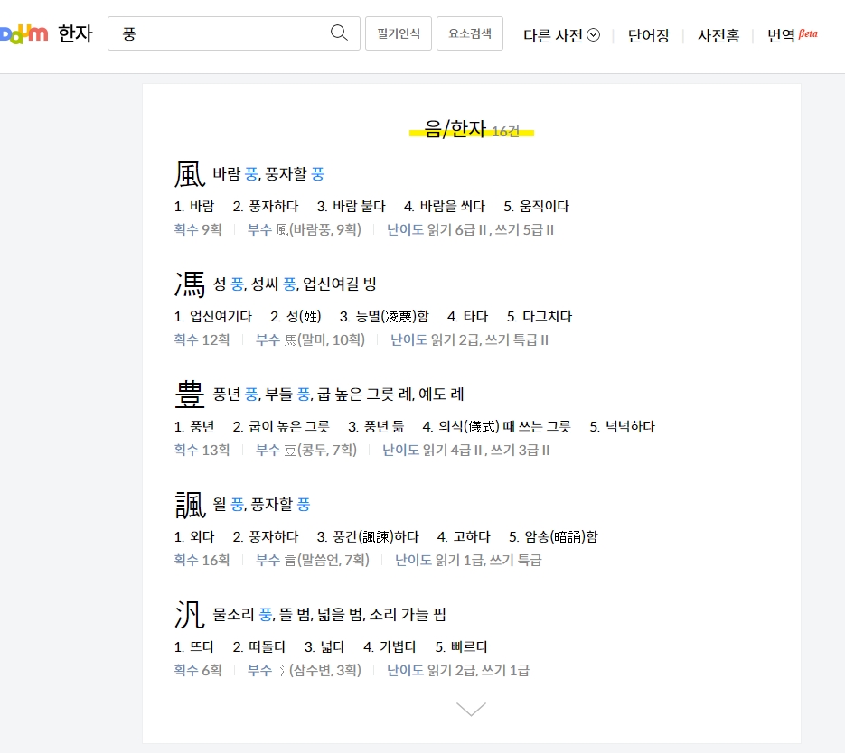Open the 필기인식 handwriting recognition tool
The width and height of the screenshot is (845, 753).
398,33
